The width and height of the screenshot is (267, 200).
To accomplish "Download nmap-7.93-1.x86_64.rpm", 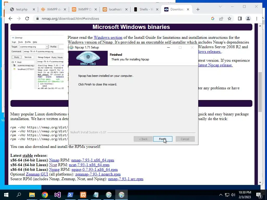I will tap(93, 160).
